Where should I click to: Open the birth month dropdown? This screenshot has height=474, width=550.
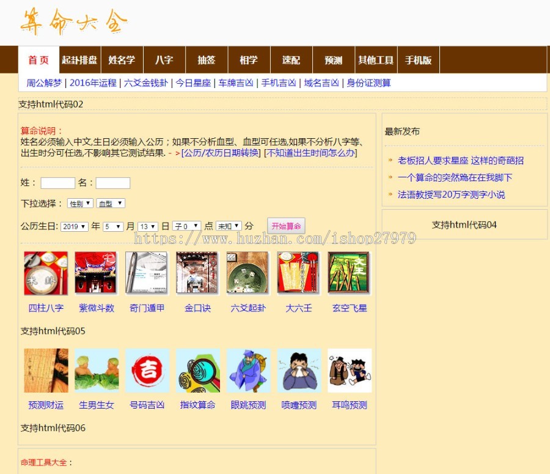113,226
